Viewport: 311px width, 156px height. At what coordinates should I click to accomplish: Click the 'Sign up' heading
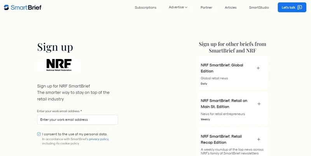(55, 47)
